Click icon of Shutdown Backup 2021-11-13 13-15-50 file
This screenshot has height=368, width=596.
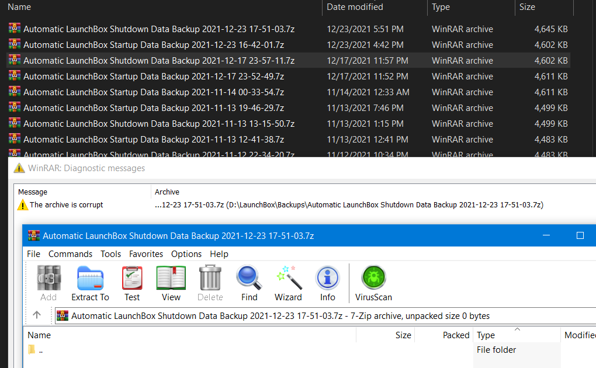[15, 123]
